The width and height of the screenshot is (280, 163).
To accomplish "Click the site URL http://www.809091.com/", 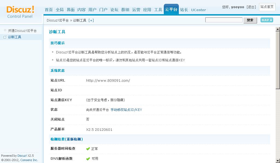I will click(x=108, y=81).
